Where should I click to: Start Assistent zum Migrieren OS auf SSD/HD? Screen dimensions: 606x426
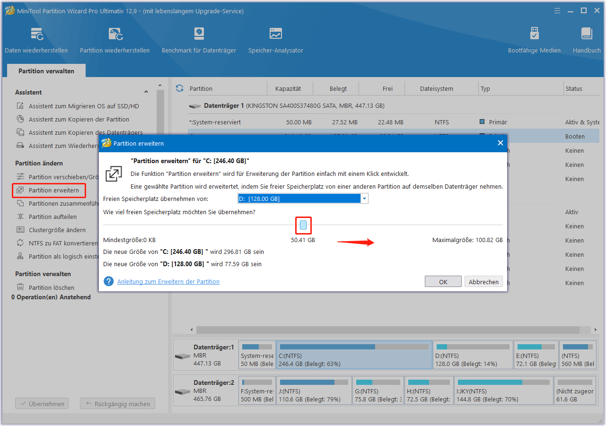[84, 106]
